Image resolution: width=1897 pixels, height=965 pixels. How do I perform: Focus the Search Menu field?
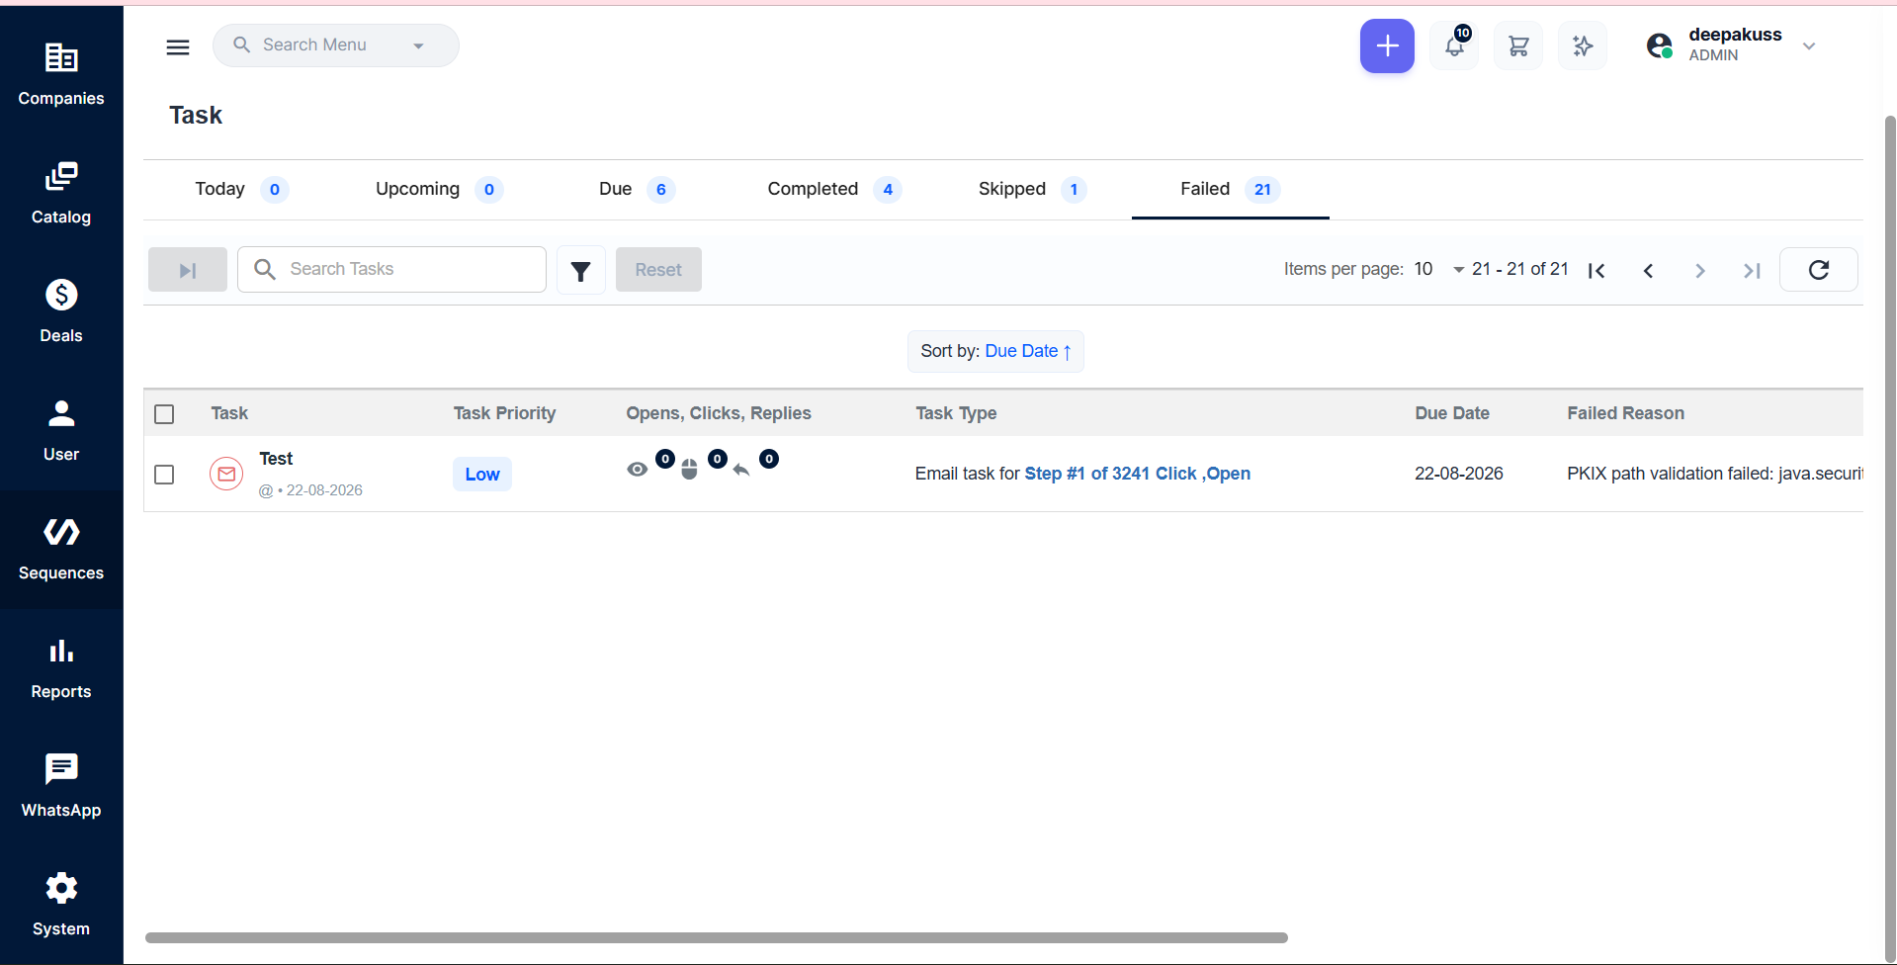[x=336, y=45]
